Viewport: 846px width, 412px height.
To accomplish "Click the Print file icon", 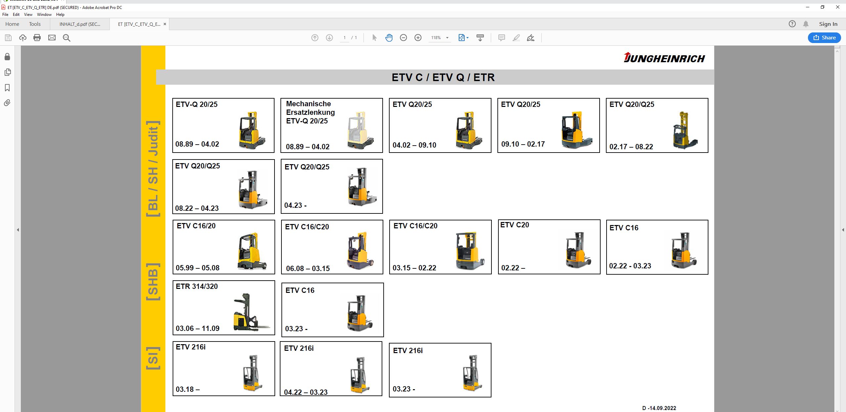I will coord(37,38).
